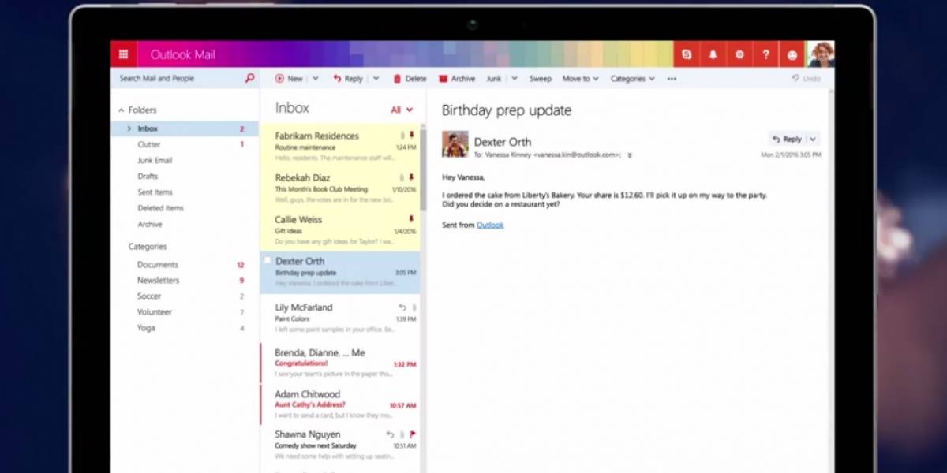
Task: Open the reading pane Reply dropdown arrow
Action: tap(813, 139)
